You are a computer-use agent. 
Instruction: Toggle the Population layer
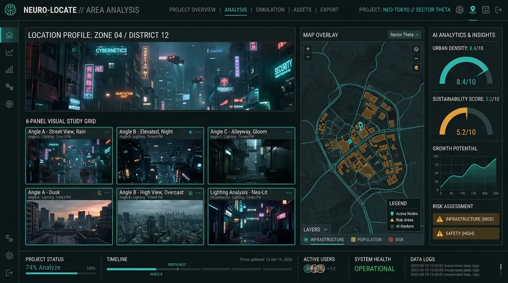click(366, 240)
